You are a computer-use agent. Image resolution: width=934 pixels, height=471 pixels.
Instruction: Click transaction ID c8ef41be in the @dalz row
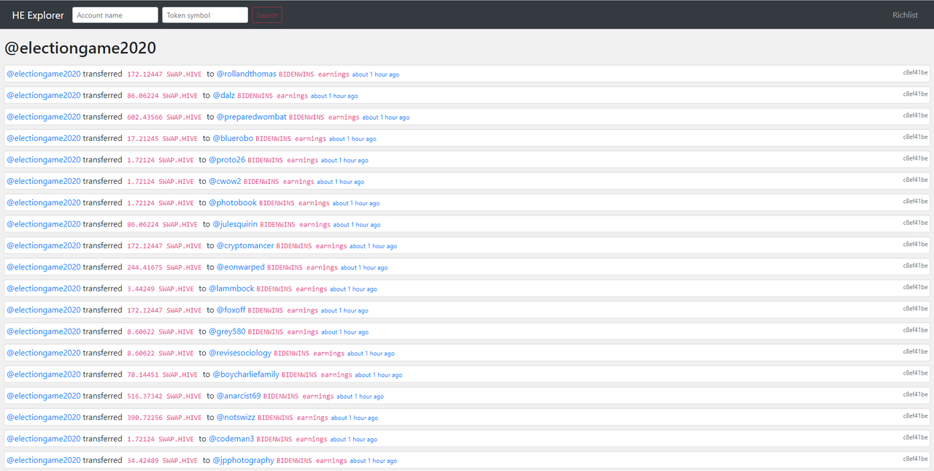click(915, 93)
